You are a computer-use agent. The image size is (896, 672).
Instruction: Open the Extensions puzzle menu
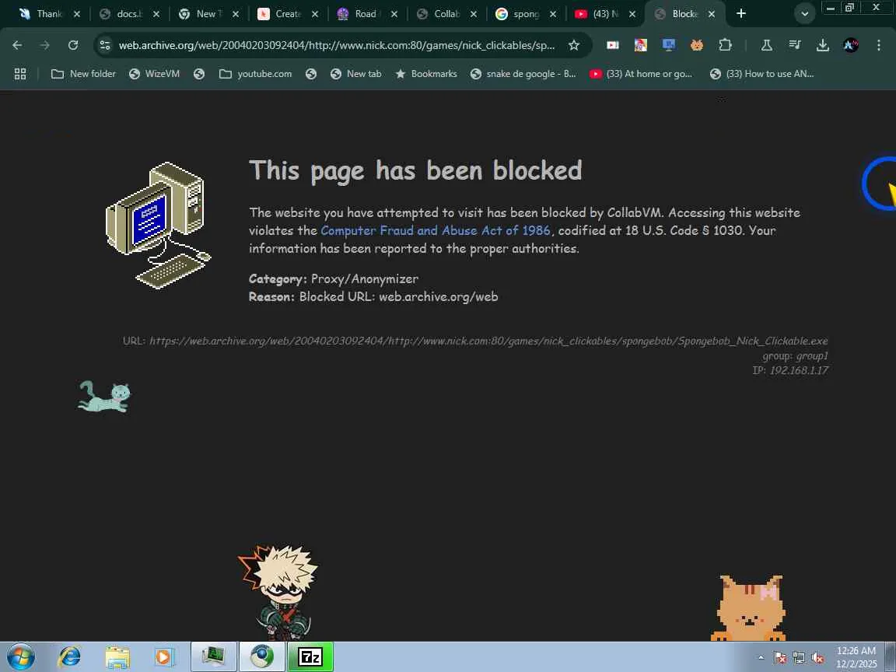pyautogui.click(x=725, y=45)
